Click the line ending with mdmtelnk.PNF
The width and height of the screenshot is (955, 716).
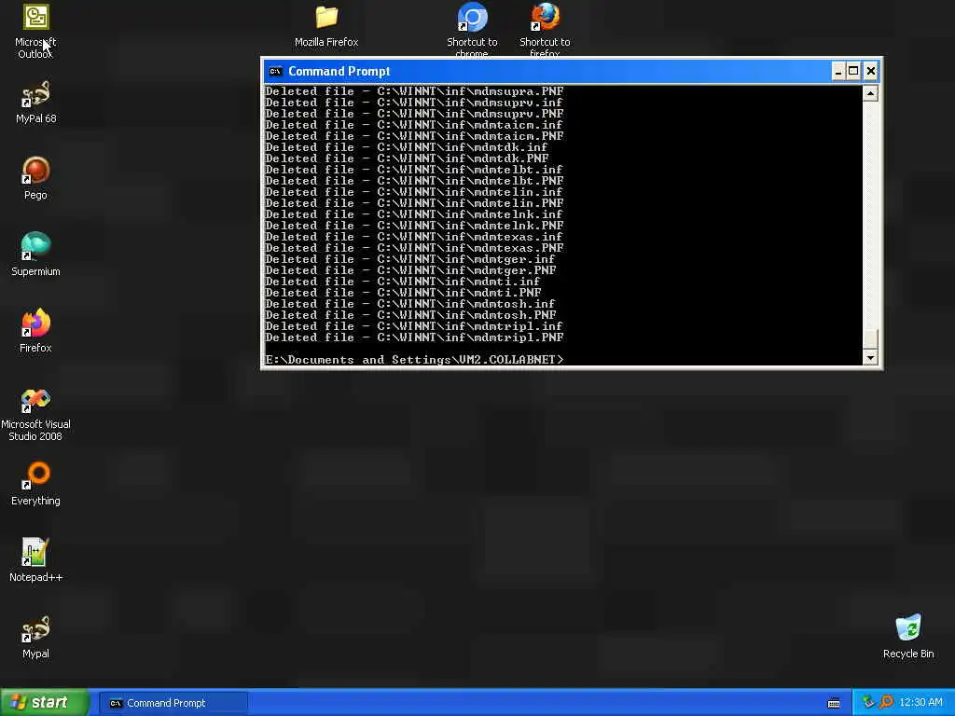(415, 226)
